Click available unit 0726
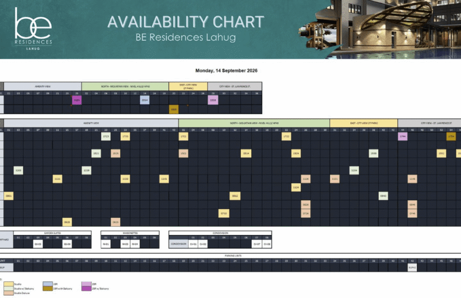The width and height of the screenshot is (461, 298). [306, 214]
